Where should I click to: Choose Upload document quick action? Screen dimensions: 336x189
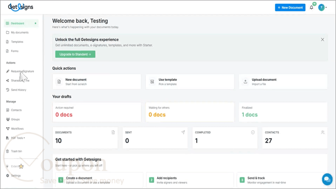coord(283,81)
